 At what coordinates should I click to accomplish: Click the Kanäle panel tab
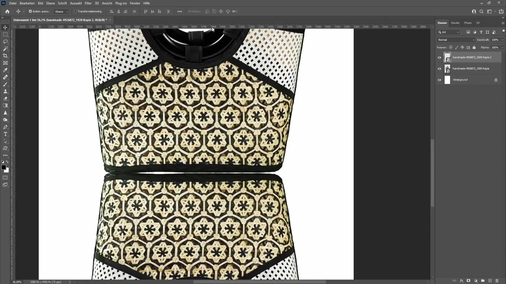click(x=456, y=23)
